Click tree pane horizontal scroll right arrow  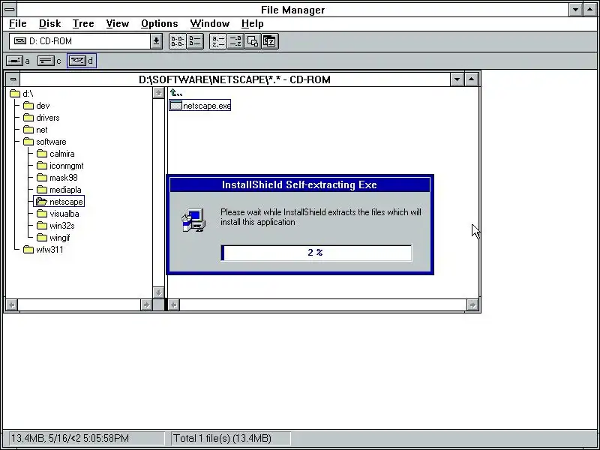click(x=146, y=305)
